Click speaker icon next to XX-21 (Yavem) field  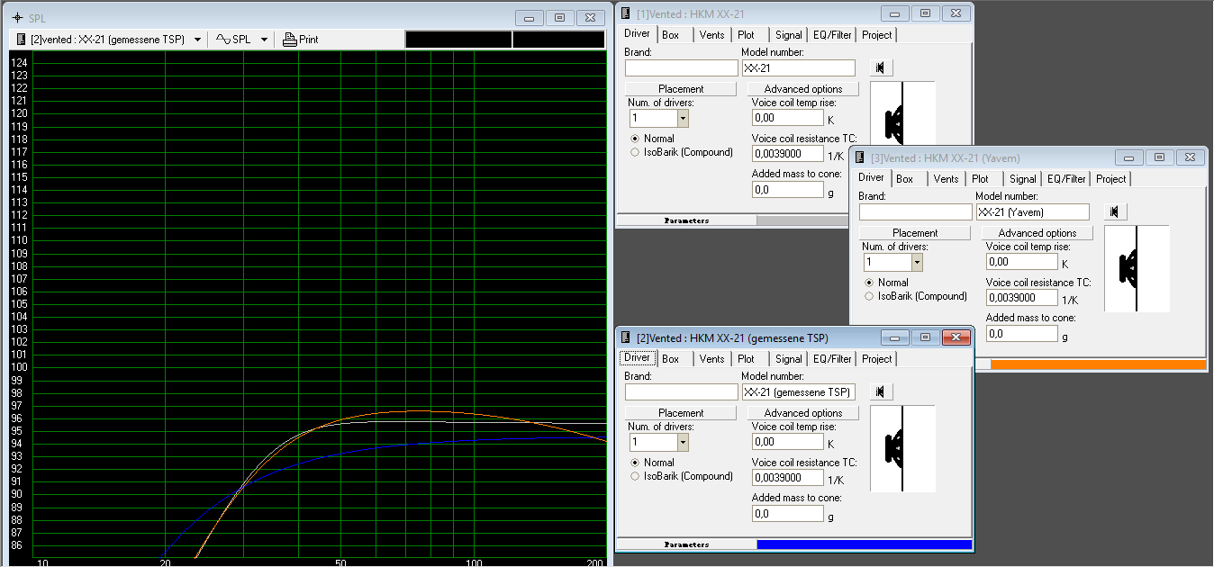(x=1115, y=211)
